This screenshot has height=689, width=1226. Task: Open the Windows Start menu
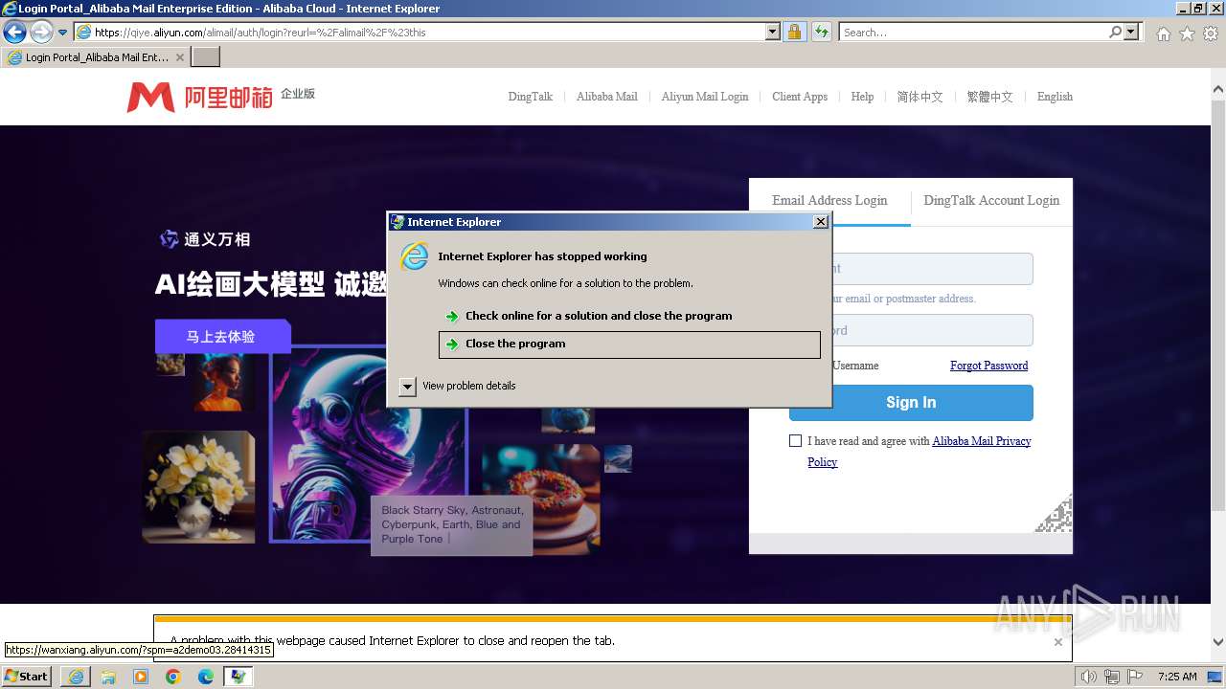[x=27, y=677]
